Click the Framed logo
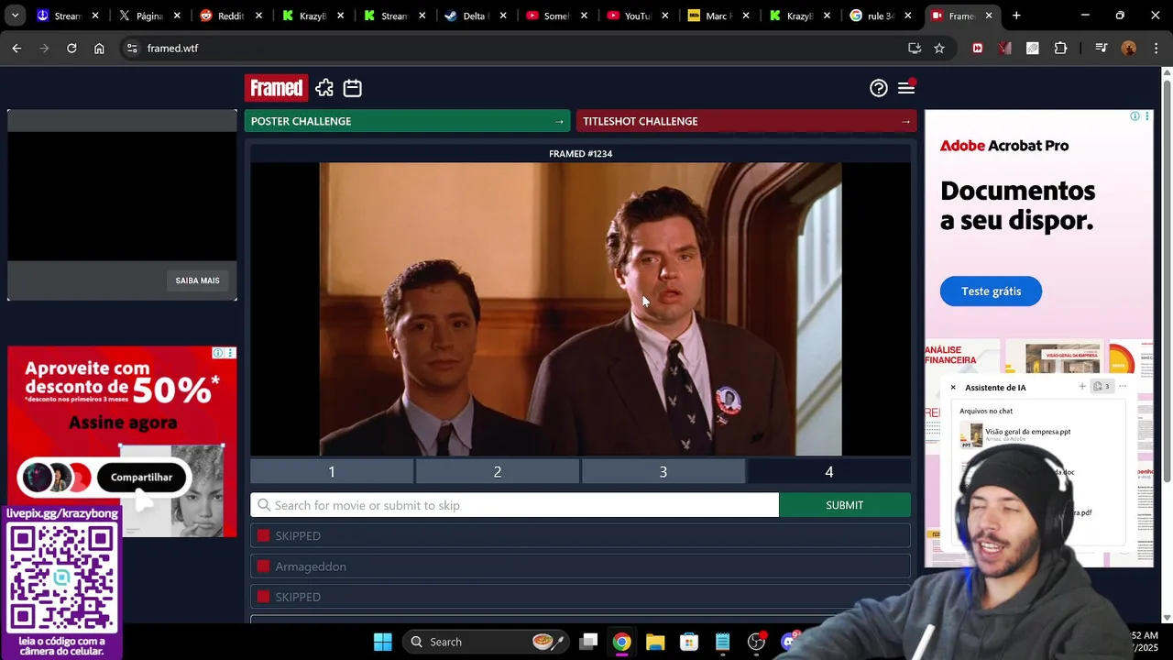The height and width of the screenshot is (660, 1173). (x=276, y=88)
